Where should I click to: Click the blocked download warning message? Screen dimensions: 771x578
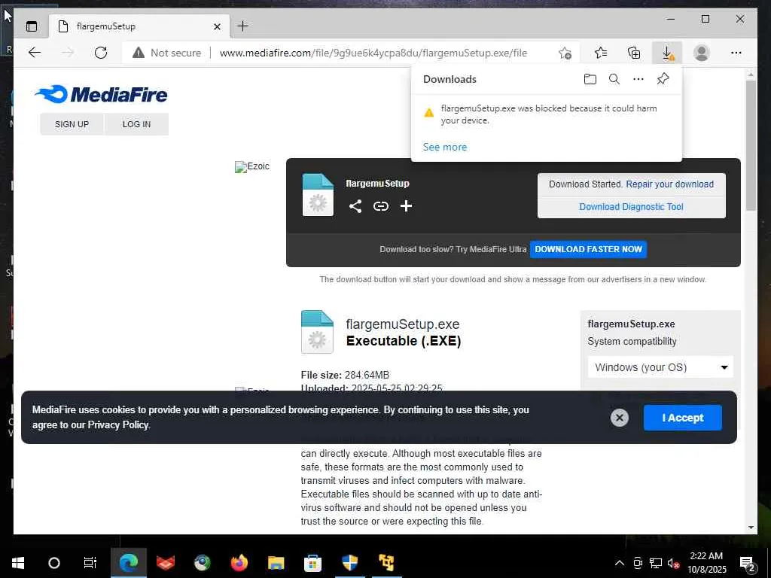coord(549,114)
